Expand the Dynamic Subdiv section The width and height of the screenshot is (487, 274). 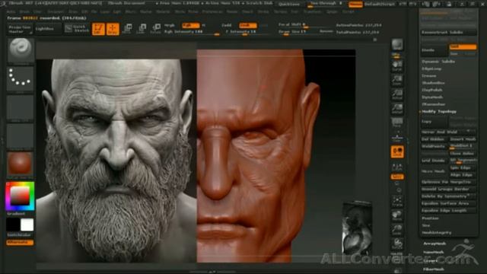[x=438, y=62]
